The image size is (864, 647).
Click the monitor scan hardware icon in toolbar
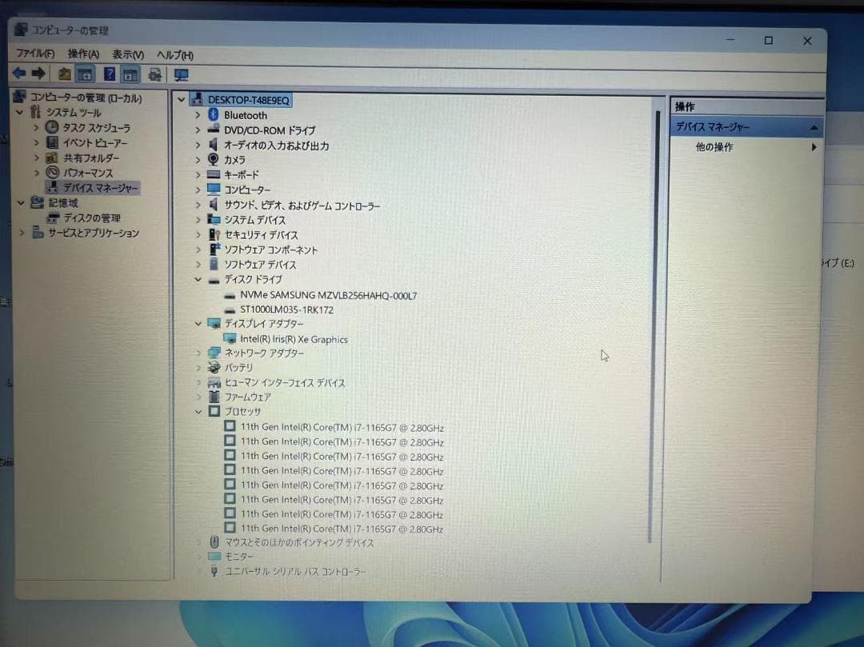pos(182,75)
